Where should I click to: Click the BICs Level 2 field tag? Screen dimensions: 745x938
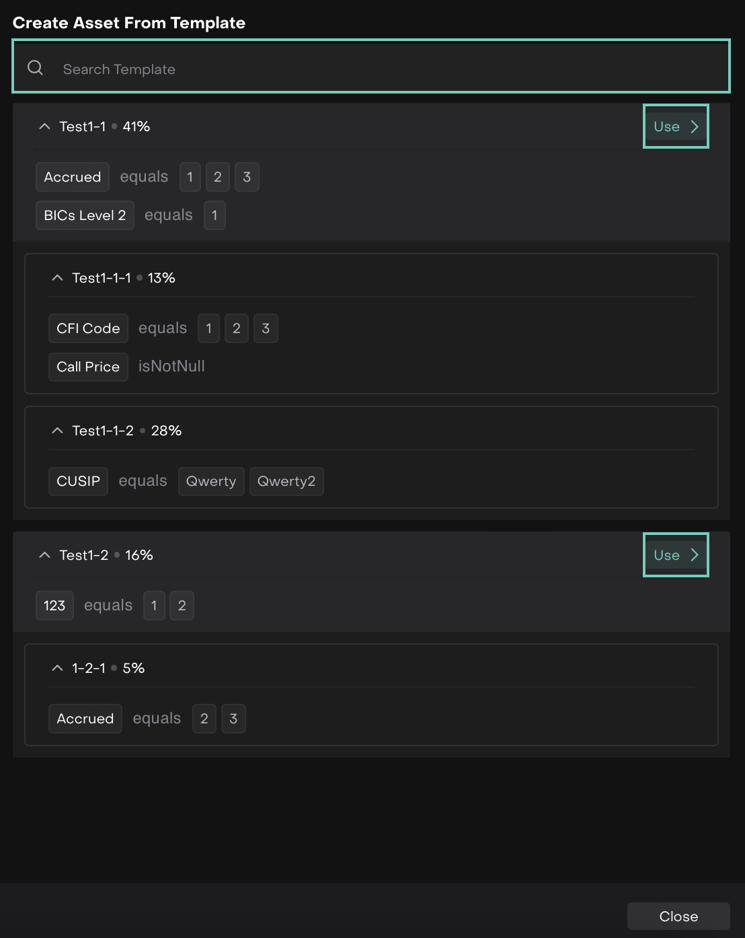tap(85, 215)
